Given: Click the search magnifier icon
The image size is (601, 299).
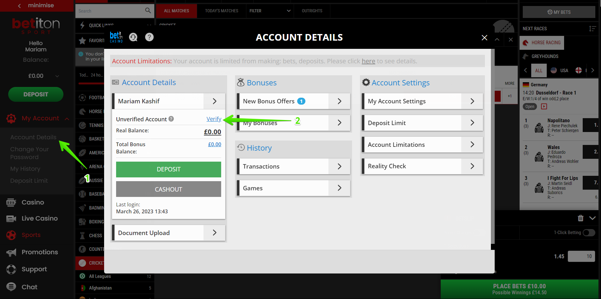Looking at the screenshot, I should (148, 10).
